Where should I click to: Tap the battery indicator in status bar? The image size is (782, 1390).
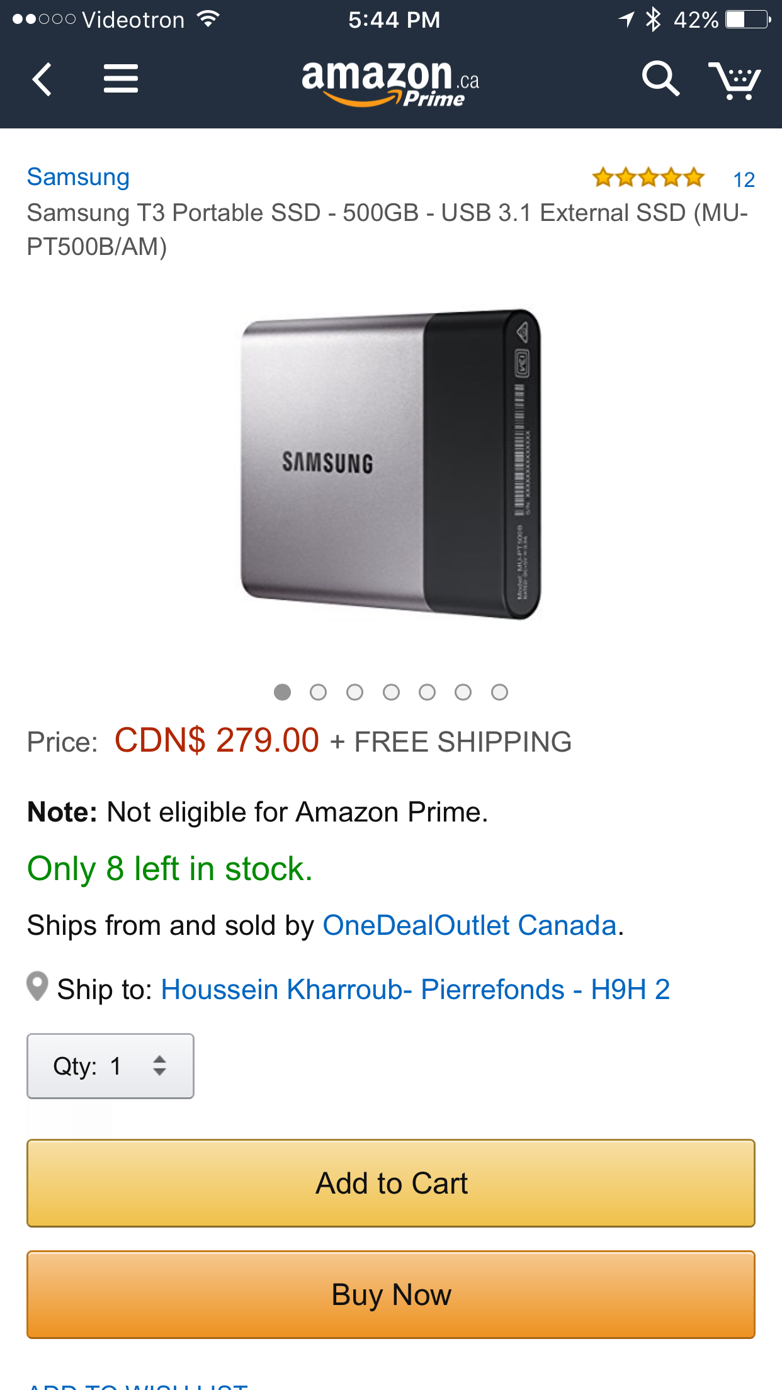748,20
